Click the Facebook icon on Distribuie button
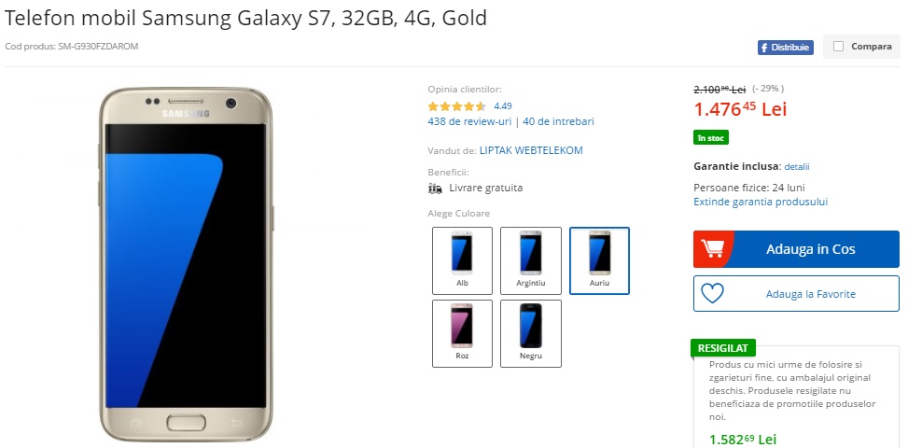This screenshot has width=908, height=448. [x=764, y=48]
